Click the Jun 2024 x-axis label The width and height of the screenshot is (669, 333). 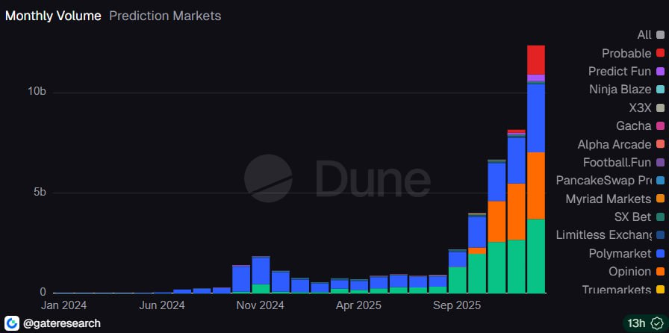(x=162, y=305)
